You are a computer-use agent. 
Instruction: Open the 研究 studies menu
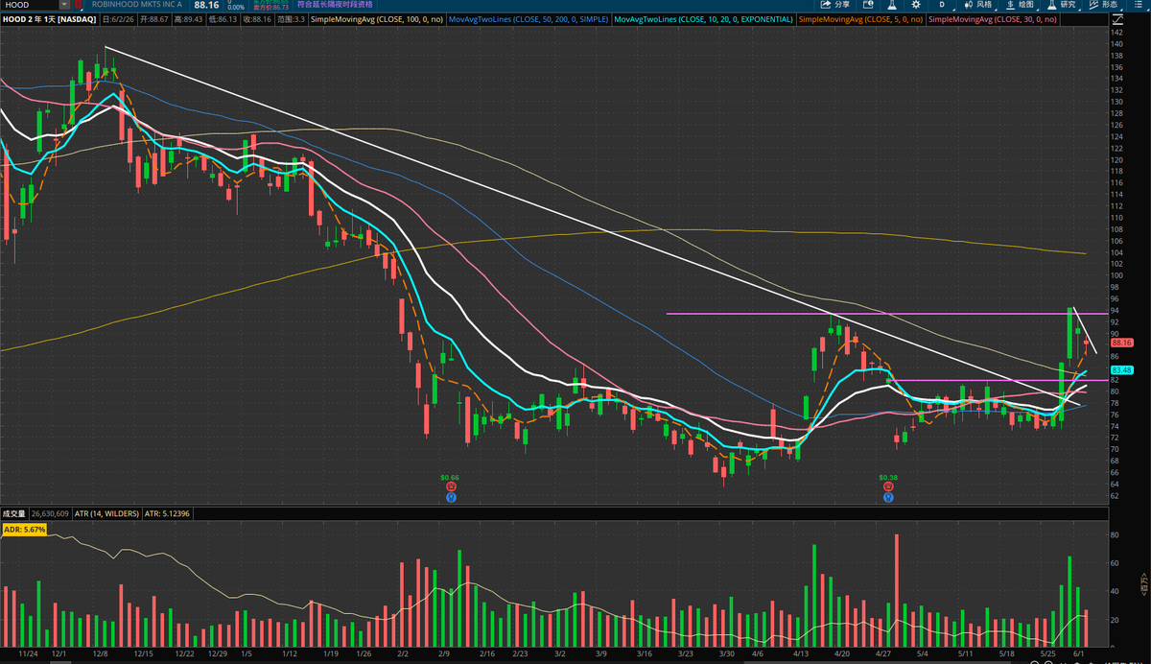click(1061, 5)
